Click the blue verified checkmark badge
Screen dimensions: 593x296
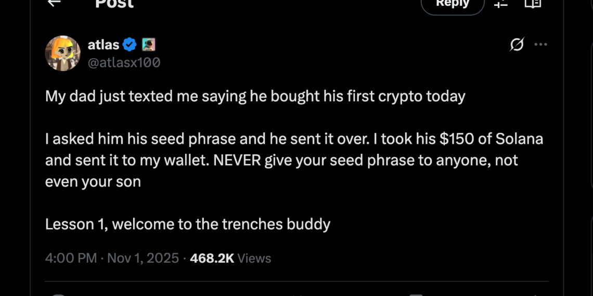[130, 45]
